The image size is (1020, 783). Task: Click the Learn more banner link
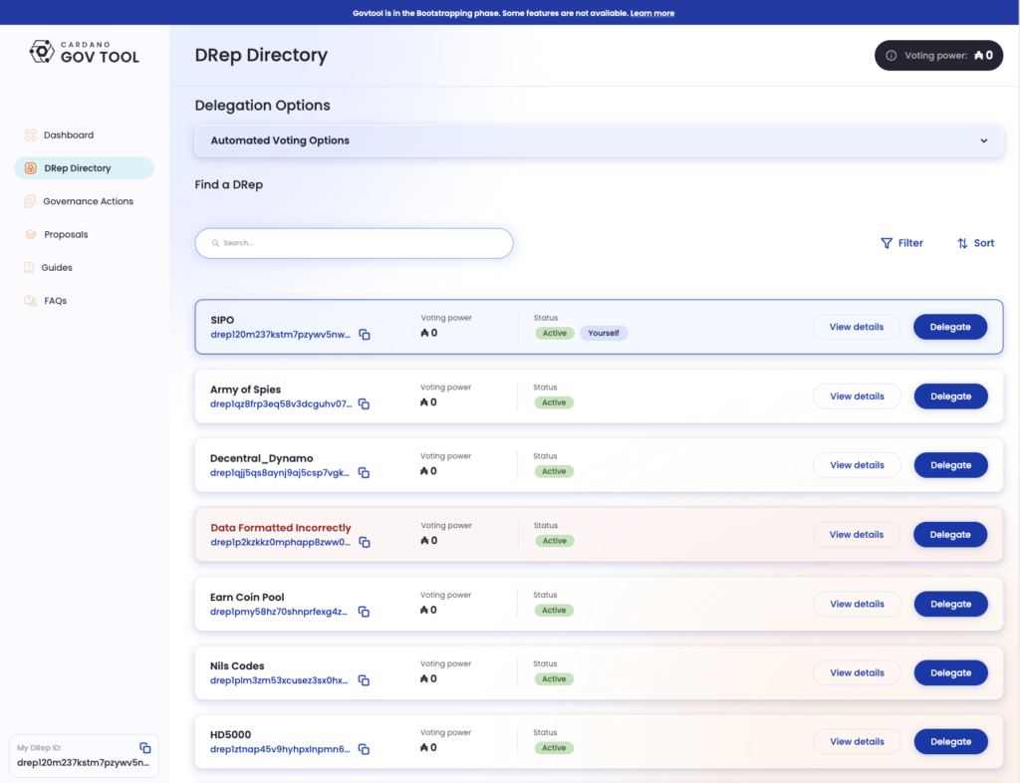(x=652, y=13)
